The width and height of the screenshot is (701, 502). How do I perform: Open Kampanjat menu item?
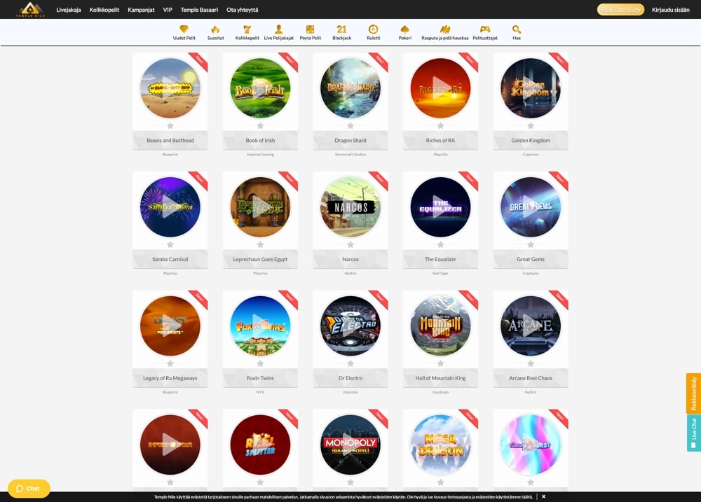click(x=141, y=10)
